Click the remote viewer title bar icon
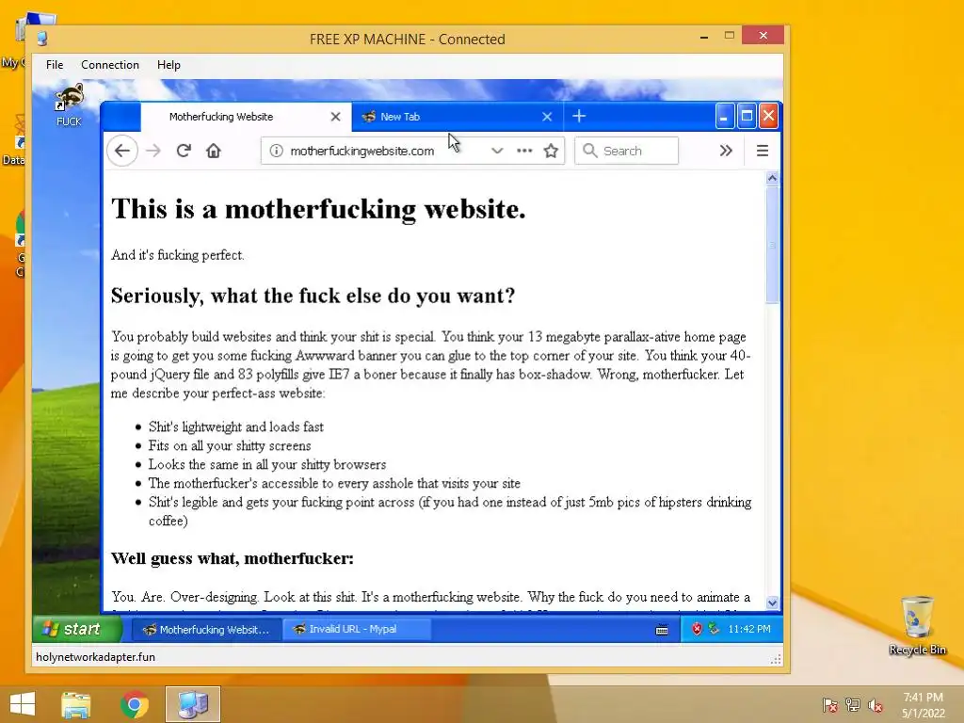Screen dimensions: 964x723 tap(42, 39)
